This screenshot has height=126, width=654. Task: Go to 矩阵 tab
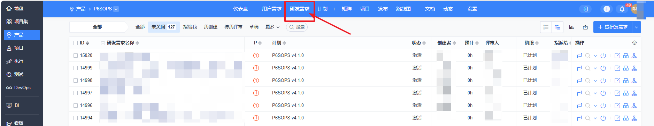(x=347, y=9)
